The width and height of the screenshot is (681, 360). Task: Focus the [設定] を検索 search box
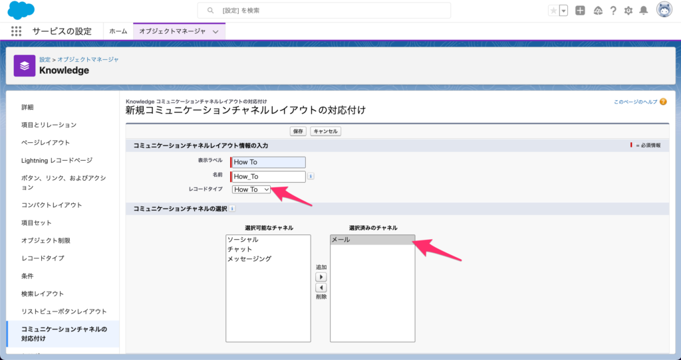click(x=324, y=11)
